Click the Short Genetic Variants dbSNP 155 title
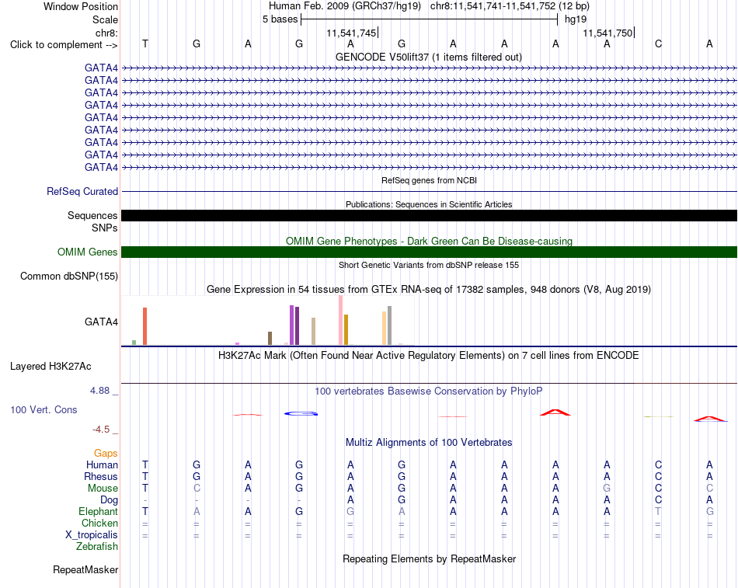 click(429, 265)
